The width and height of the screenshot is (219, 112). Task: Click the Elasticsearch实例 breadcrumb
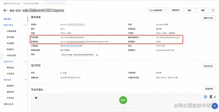[x=31, y=4]
